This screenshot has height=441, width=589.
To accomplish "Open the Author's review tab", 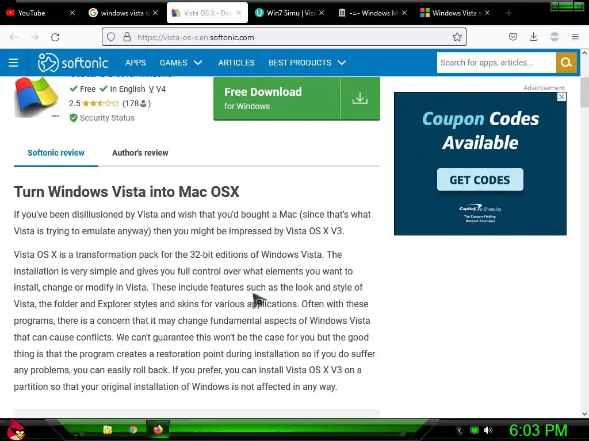I will [140, 153].
